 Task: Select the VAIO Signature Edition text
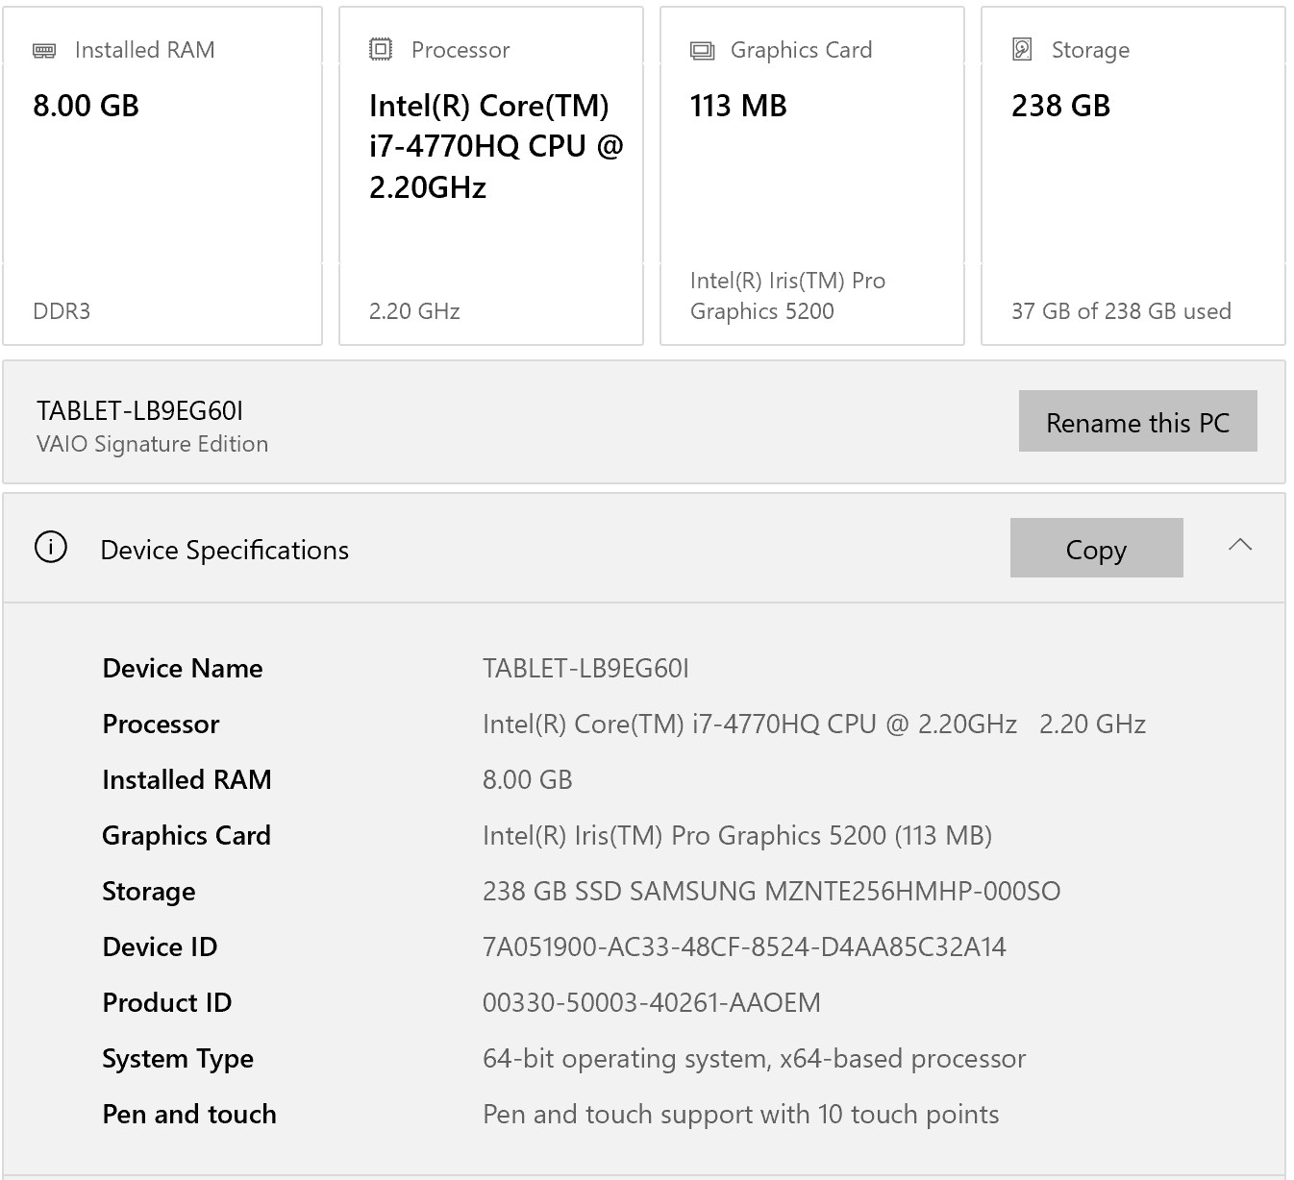tap(152, 444)
